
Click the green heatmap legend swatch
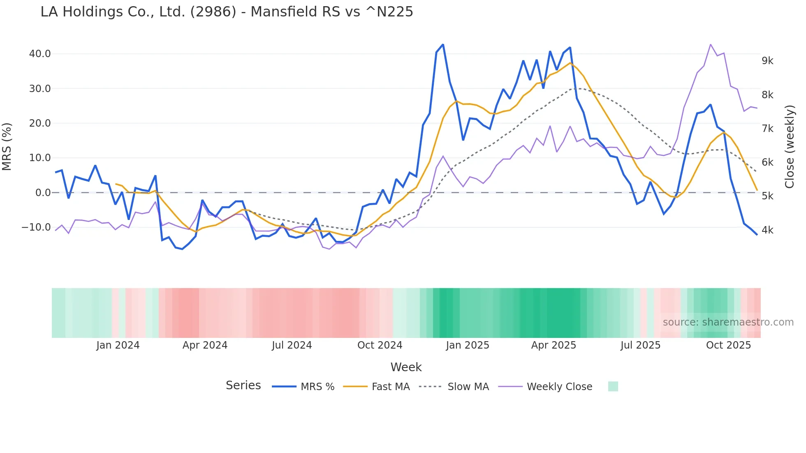(x=613, y=386)
